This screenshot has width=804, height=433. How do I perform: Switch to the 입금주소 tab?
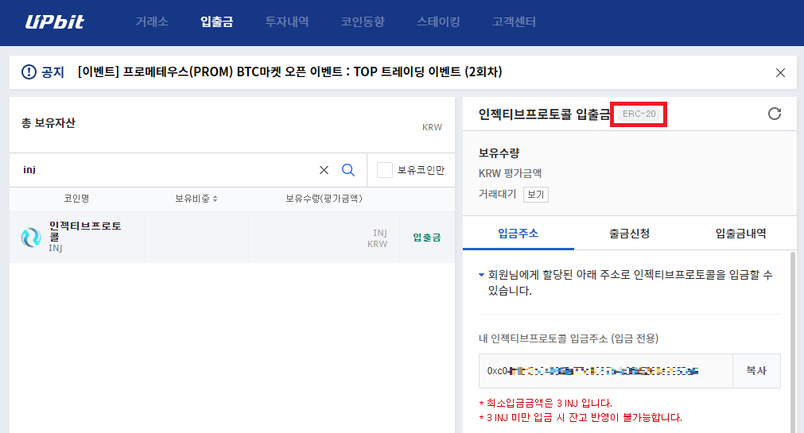pyautogui.click(x=519, y=234)
